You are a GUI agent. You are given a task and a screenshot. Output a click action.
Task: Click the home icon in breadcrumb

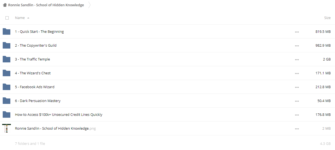(5, 5)
